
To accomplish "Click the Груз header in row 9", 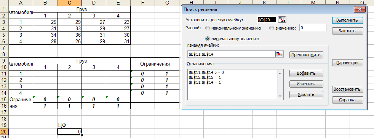I will (x=82, y=61).
